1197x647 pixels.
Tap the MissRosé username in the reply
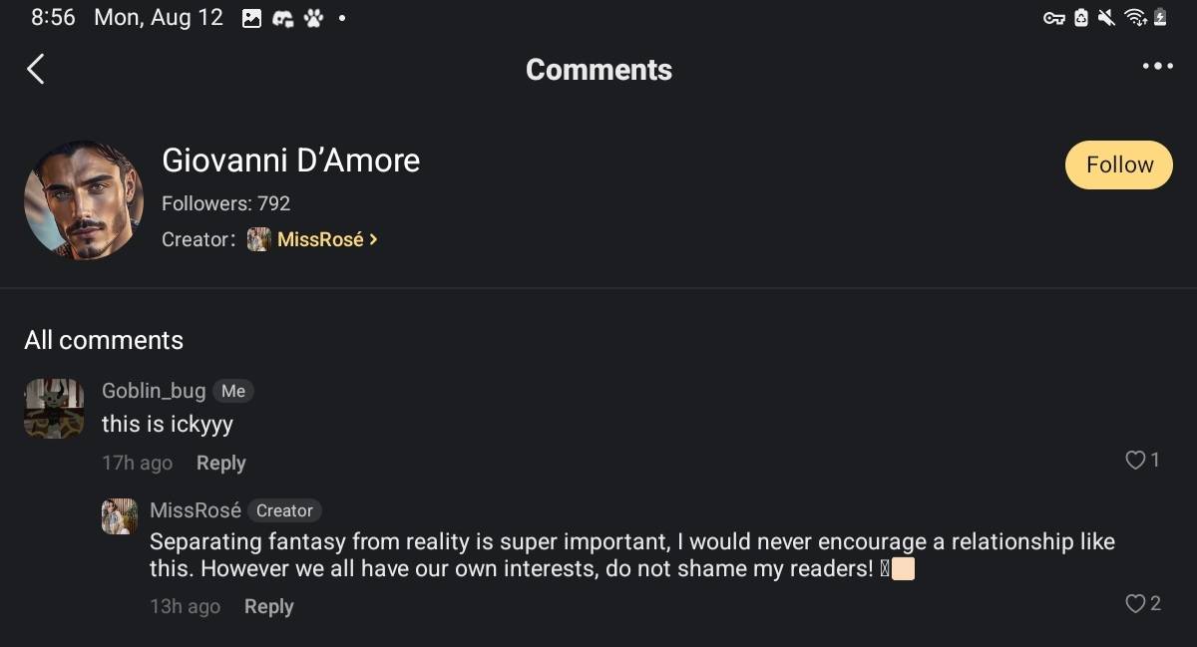pyautogui.click(x=196, y=510)
